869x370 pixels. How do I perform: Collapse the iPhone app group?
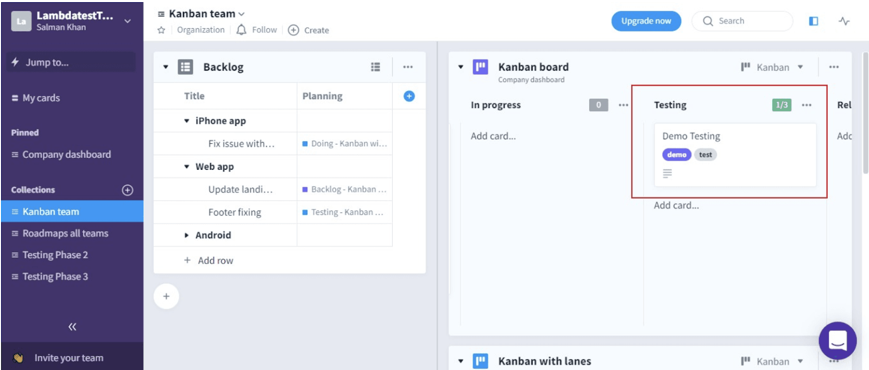pyautogui.click(x=187, y=121)
